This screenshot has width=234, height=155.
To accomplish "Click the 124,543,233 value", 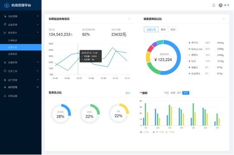I will click(x=60, y=34).
